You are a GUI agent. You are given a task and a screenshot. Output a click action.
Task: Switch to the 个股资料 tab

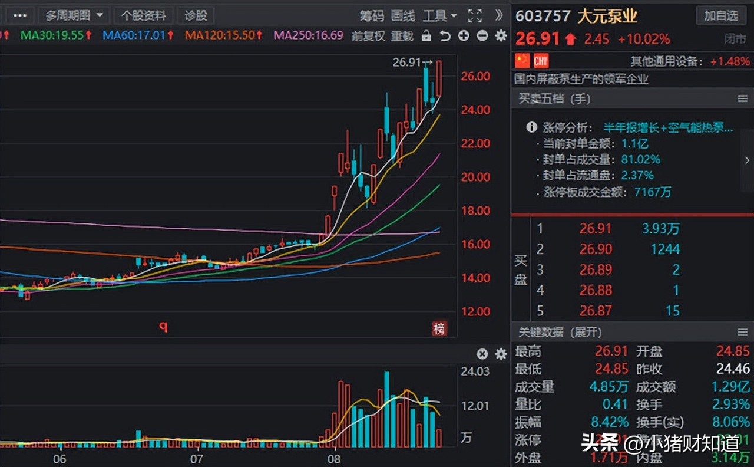pos(143,15)
